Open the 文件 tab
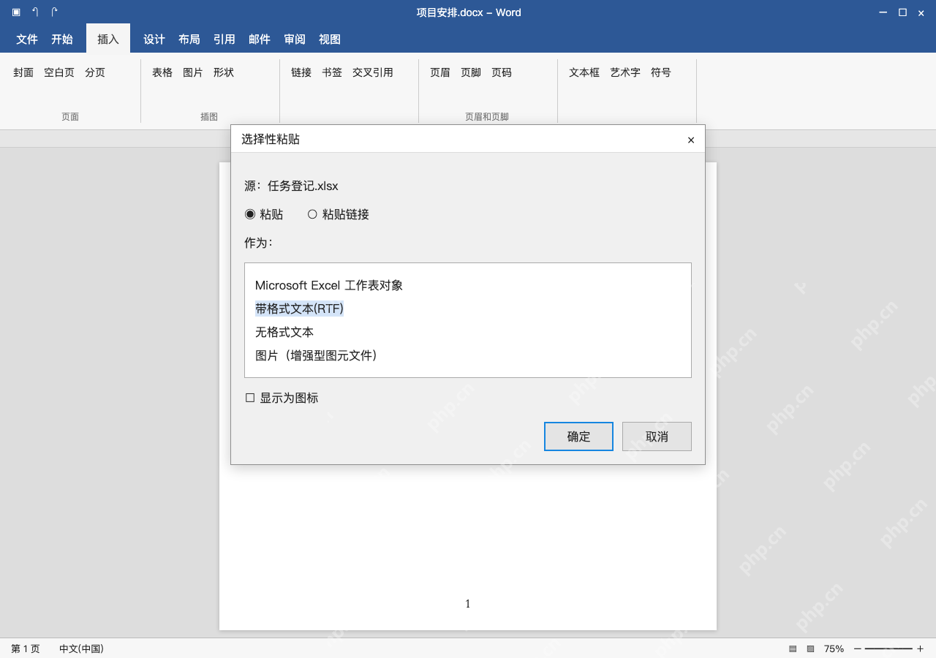936x658 pixels. (x=27, y=39)
